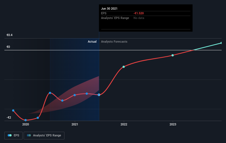Select the highlighted Jun 30 2021 EPS data point

[99, 95]
